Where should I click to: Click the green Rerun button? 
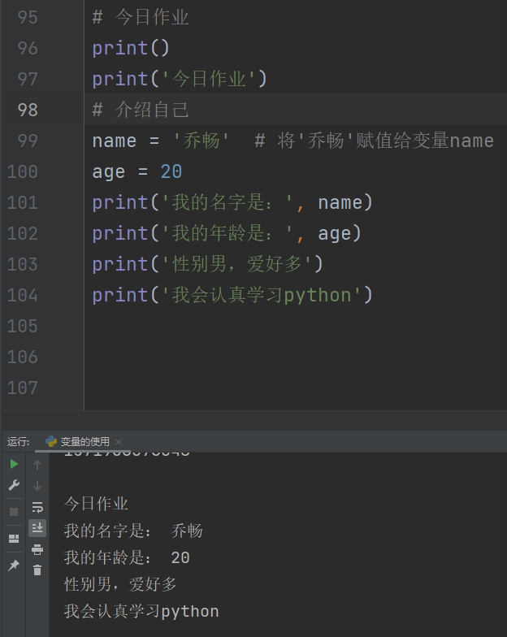tap(14, 464)
